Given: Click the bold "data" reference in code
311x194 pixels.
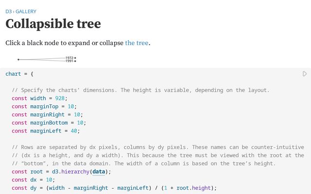Looking at the screenshot, I should click(99, 171).
